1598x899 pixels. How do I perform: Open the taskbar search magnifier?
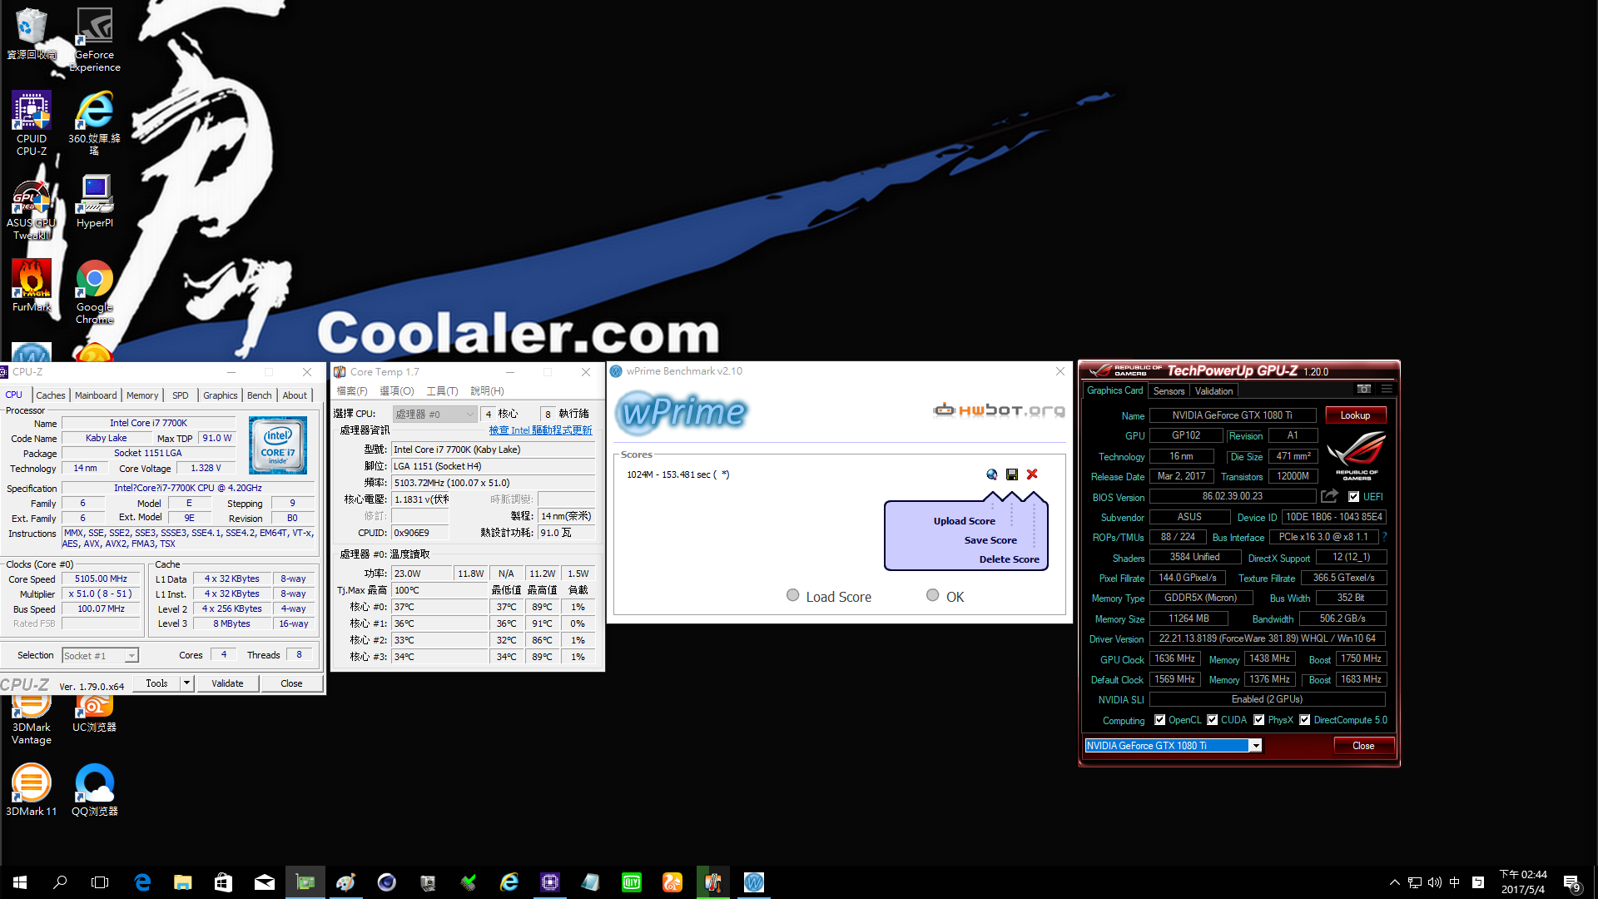(x=60, y=882)
